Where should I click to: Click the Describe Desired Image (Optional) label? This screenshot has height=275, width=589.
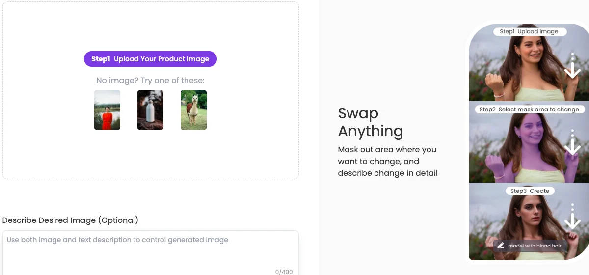(x=70, y=220)
